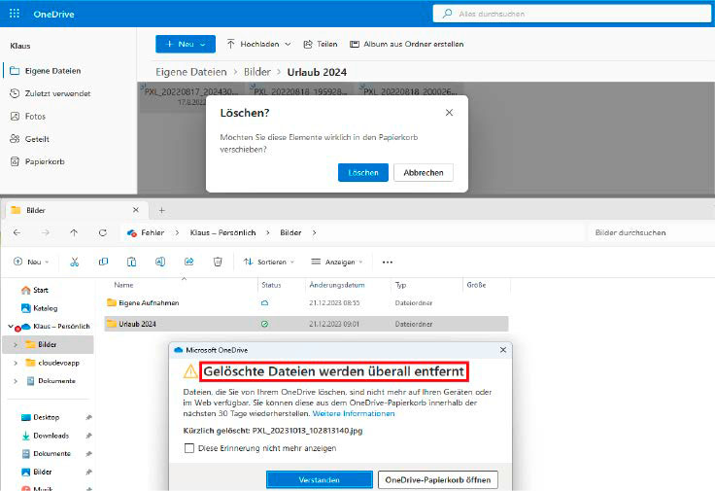The image size is (715, 491).
Task: Go to Eigene Dateien breadcrumb
Action: (x=191, y=72)
